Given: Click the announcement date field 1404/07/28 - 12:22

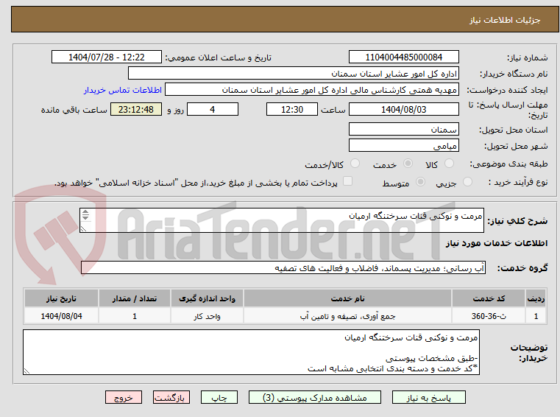Looking at the screenshot, I should point(107,57).
